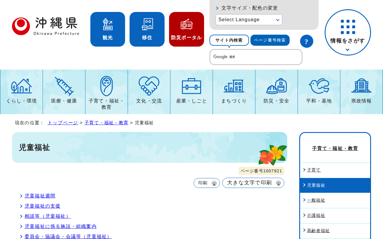The image size is (383, 239).
Task: Open the Select Language dropdown
Action: pos(249,20)
